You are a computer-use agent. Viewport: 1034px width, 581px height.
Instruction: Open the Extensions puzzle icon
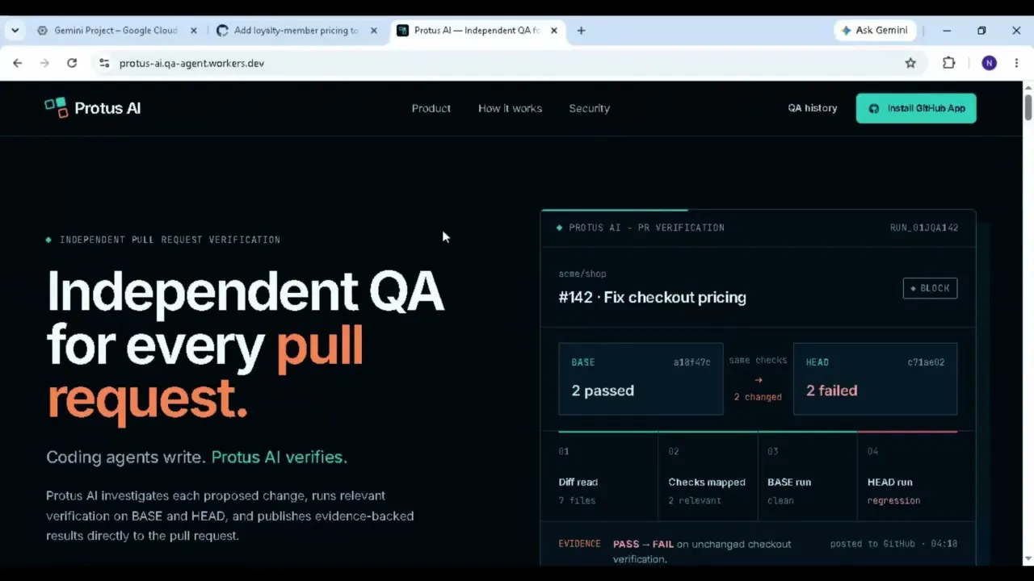tap(949, 63)
